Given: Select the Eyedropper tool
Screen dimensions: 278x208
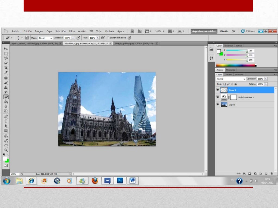Looking at the screenshot, I should click(6, 72).
